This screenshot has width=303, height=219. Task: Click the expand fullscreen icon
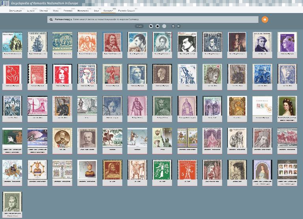point(179,26)
